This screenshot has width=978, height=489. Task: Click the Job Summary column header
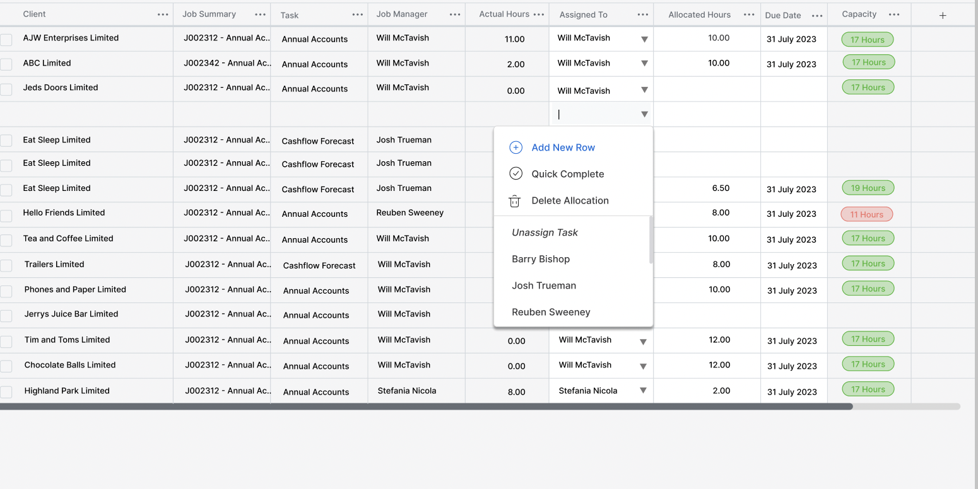[x=209, y=14]
